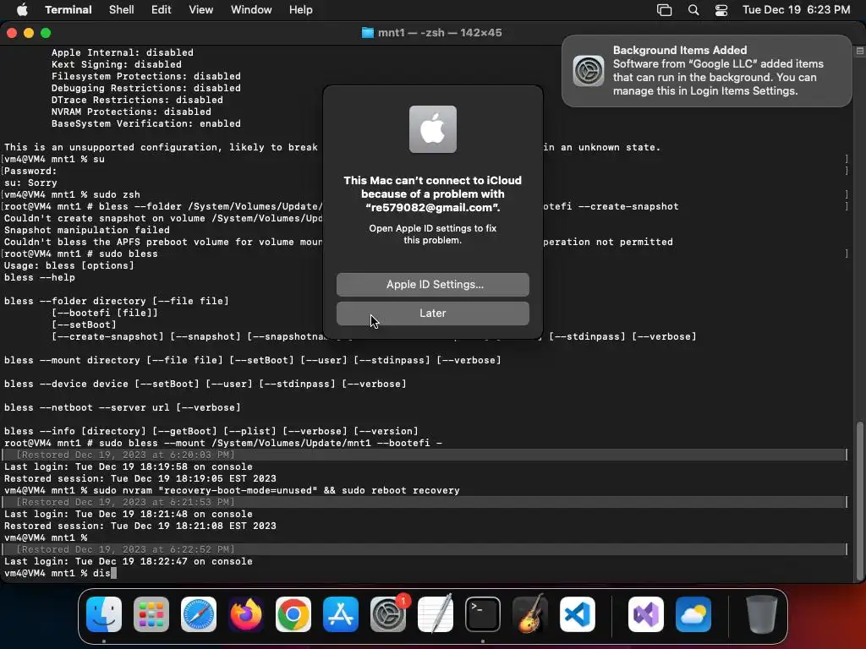Click 'BaseSystem Verification: enabled' line

[x=145, y=123]
